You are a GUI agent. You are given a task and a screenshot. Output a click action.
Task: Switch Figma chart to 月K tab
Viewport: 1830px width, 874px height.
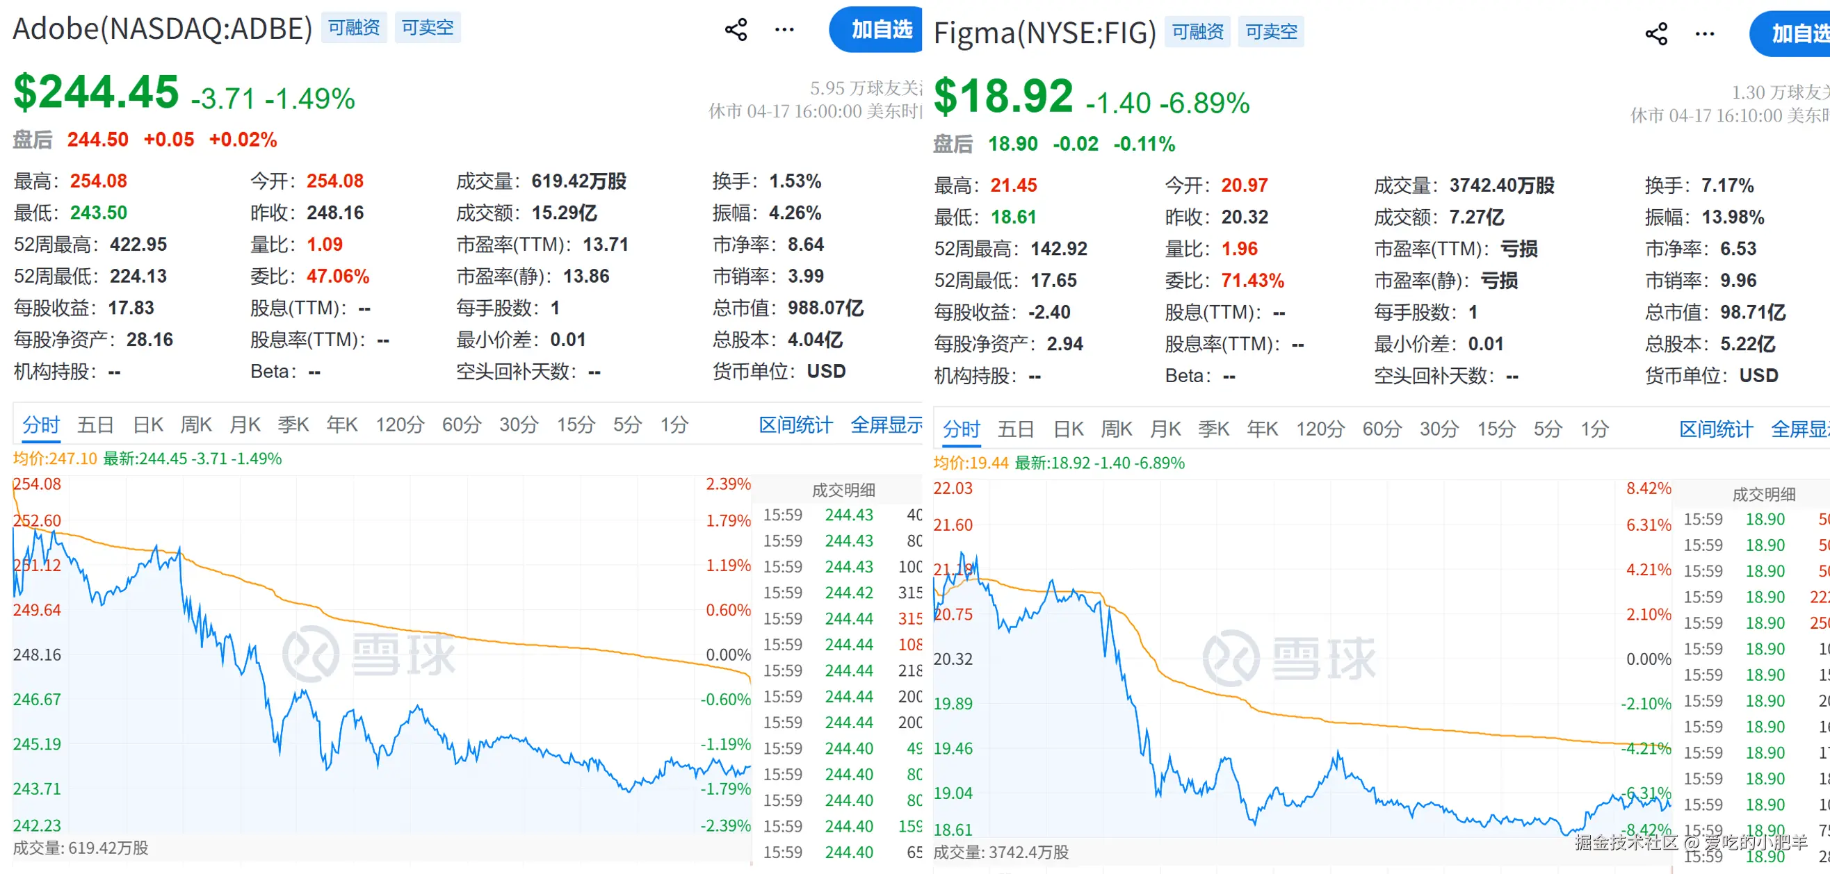[1166, 429]
